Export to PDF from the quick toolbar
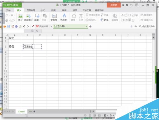This screenshot has width=159, height=120. coord(13,27)
